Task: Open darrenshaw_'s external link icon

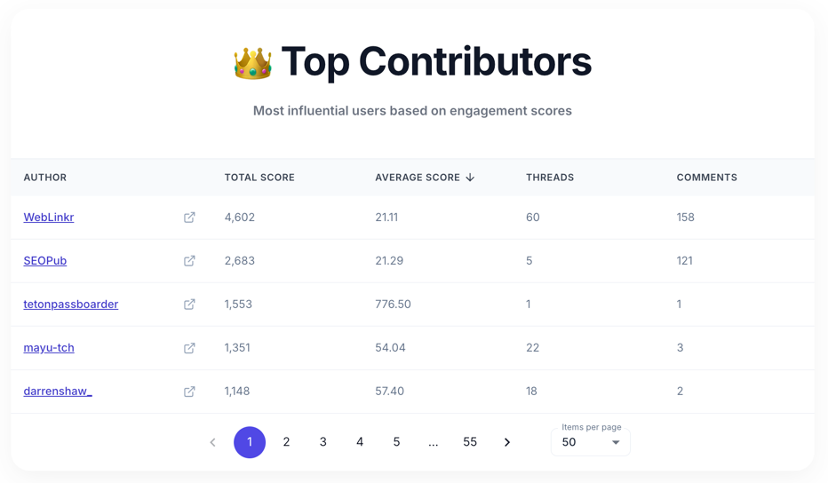Action: [189, 392]
